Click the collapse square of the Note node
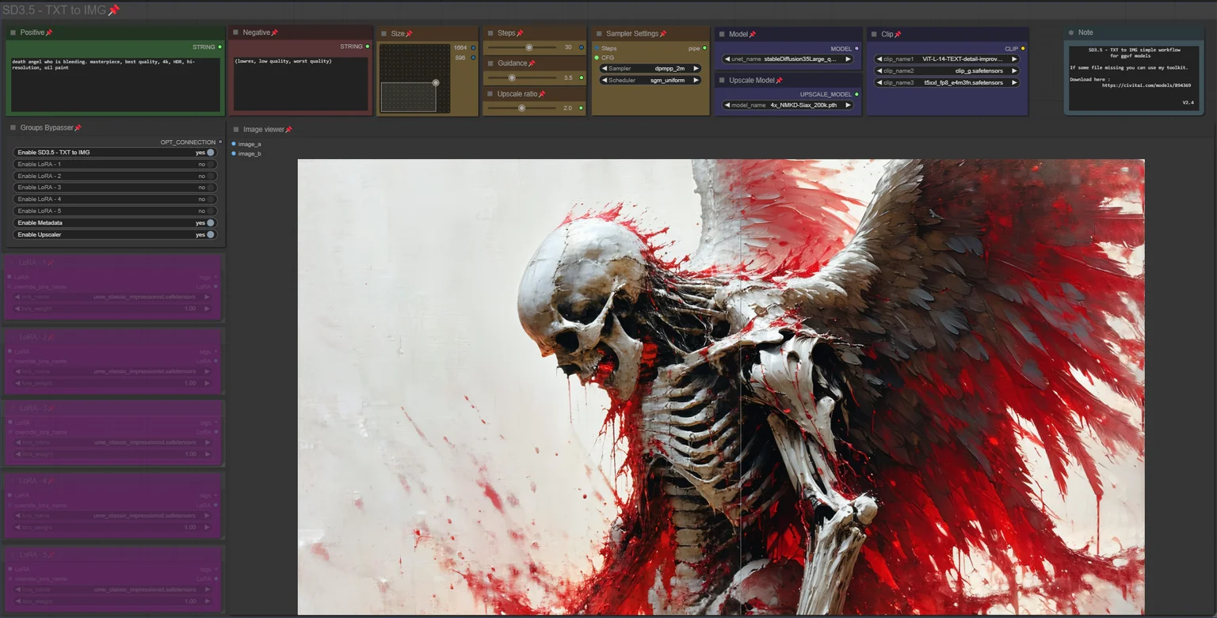This screenshot has width=1217, height=618. [x=1071, y=33]
